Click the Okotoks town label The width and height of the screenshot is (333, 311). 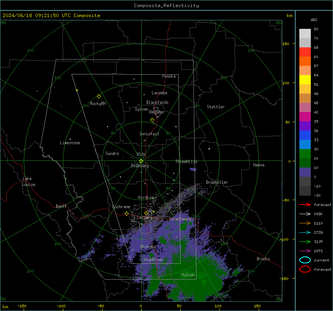coord(148,247)
